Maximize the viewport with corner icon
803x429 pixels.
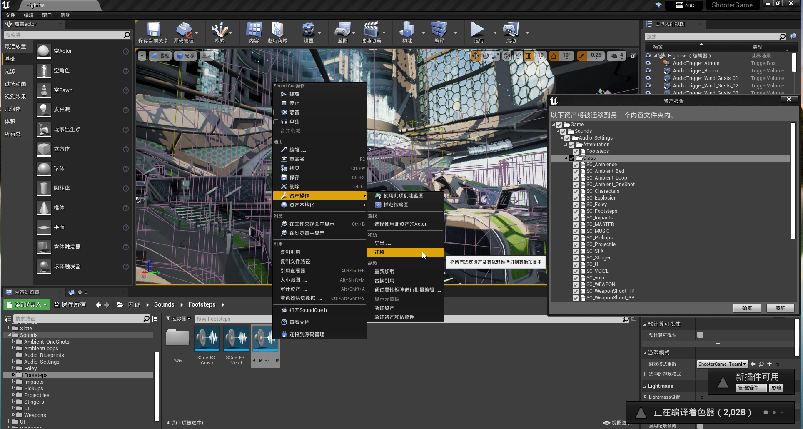(633, 55)
